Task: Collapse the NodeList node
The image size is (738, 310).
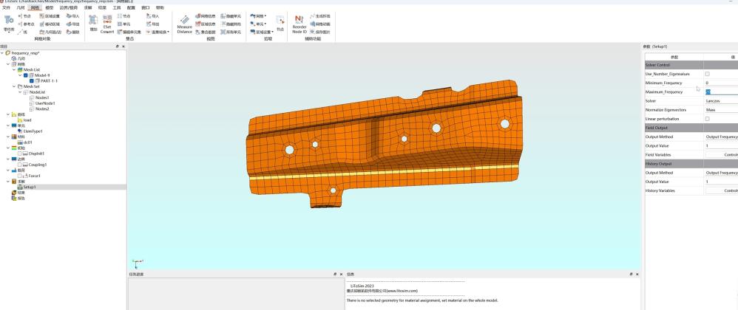Action: 20,92
